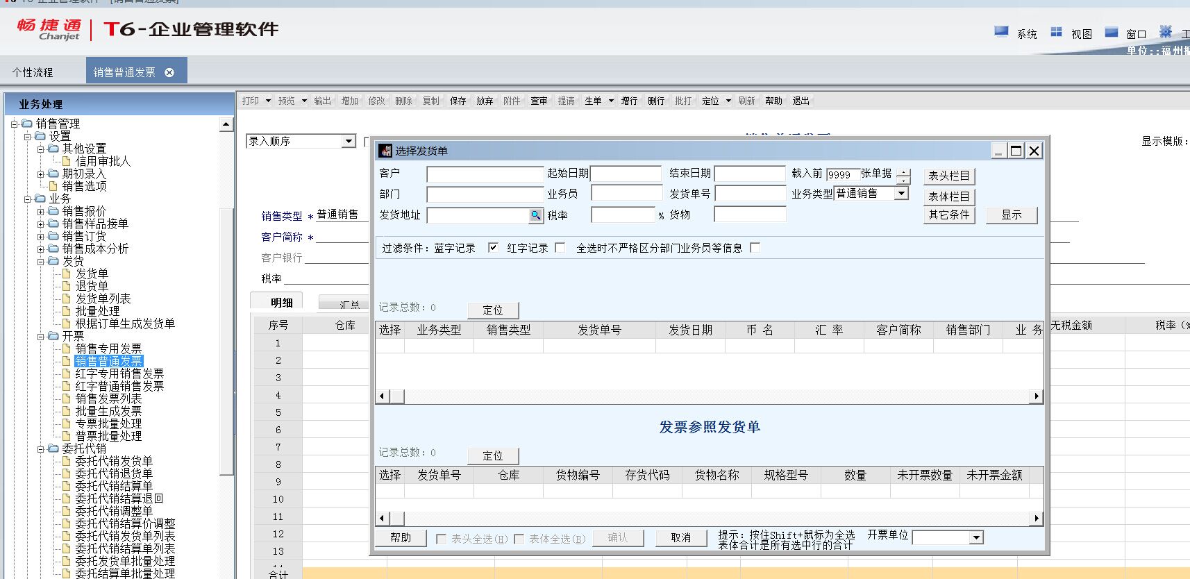Collapse the 发货 tree node

[x=40, y=262]
